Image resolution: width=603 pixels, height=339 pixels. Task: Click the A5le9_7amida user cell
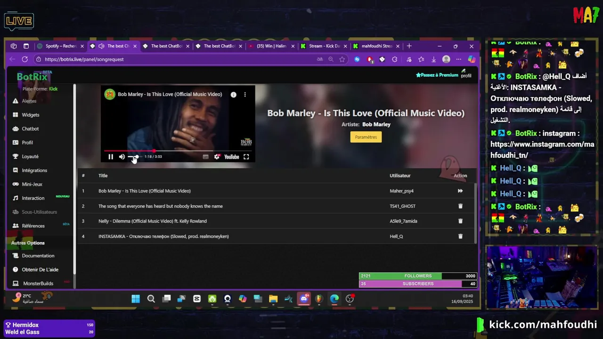pos(403,221)
